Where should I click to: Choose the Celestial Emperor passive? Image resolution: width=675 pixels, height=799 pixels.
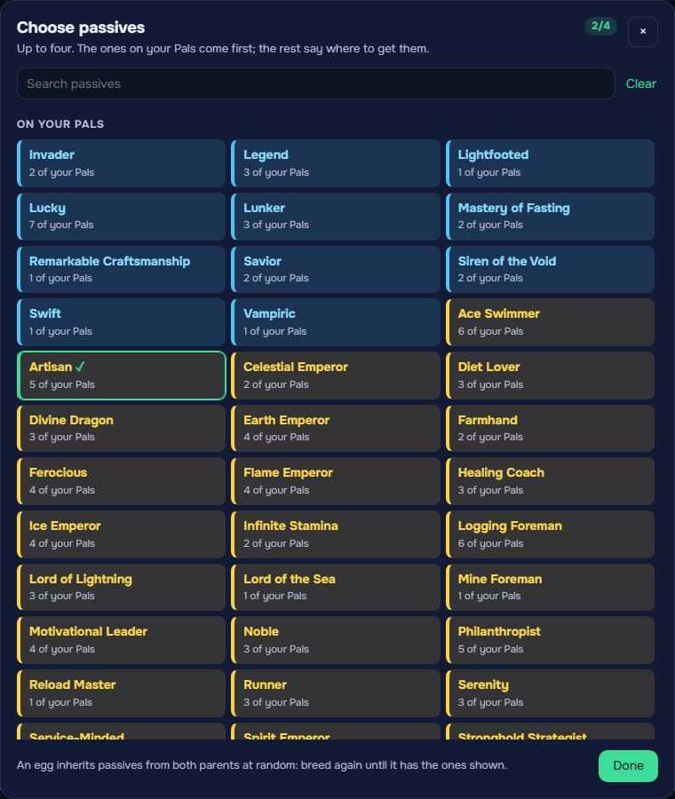336,375
